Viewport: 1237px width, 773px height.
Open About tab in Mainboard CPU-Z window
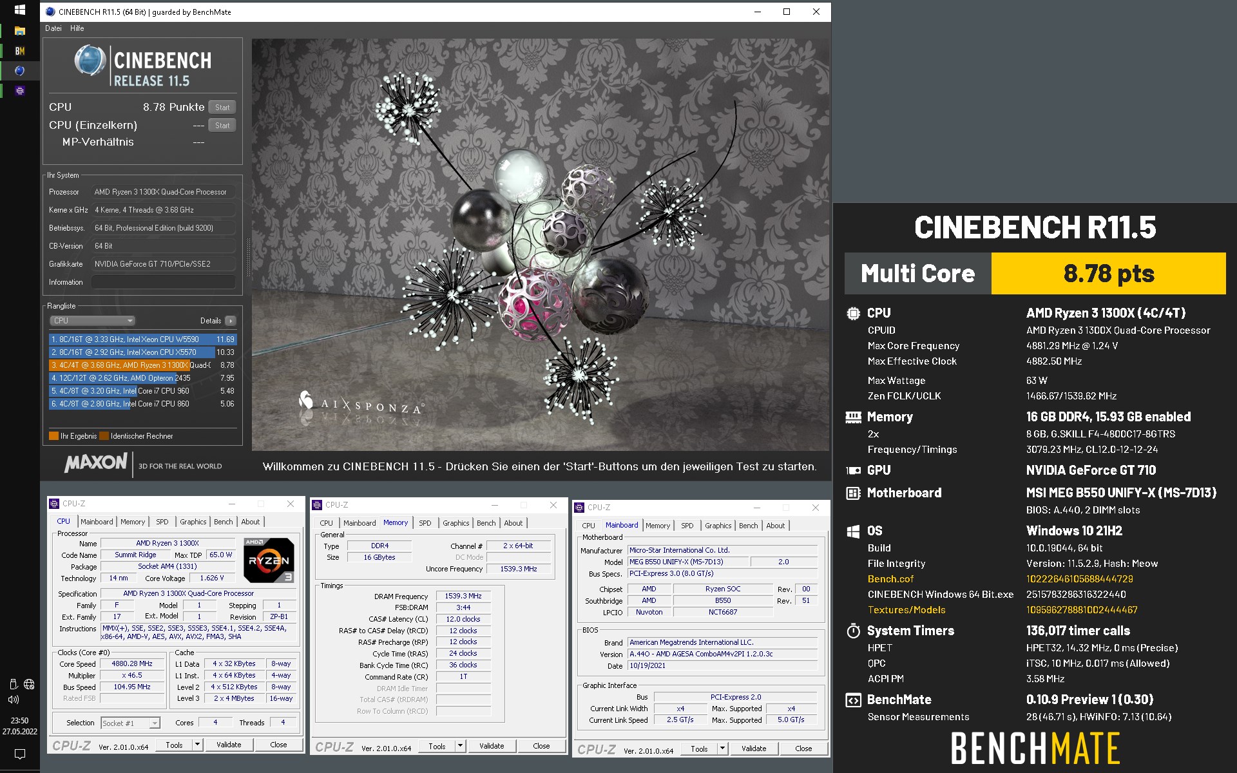click(776, 526)
